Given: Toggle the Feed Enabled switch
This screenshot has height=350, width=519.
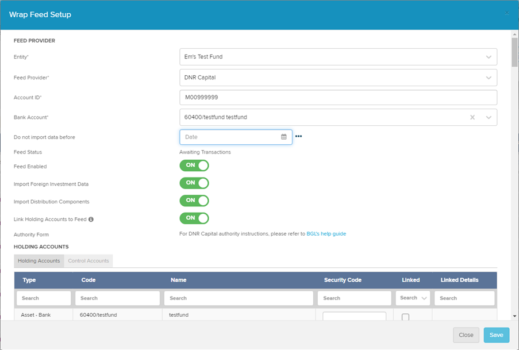Looking at the screenshot, I should pos(194,166).
